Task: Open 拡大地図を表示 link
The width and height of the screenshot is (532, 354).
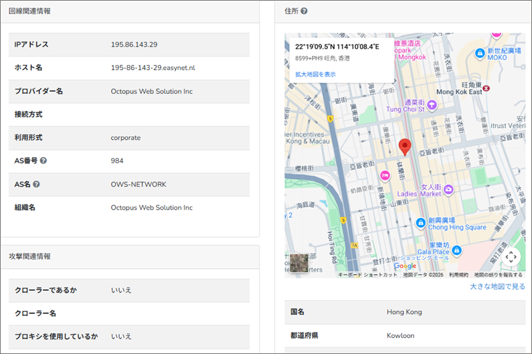Action: click(x=315, y=75)
